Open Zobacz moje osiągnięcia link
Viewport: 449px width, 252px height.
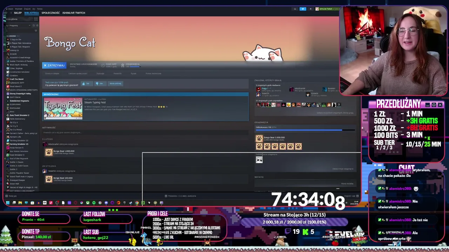(x=343, y=169)
